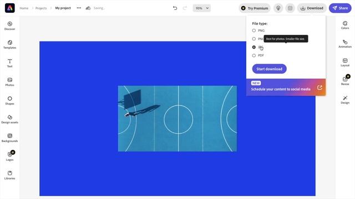
Task: Select the PDF file type
Action: [x=258, y=55]
